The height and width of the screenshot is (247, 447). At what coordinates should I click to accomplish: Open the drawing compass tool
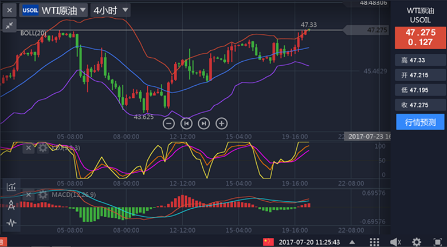11,205
